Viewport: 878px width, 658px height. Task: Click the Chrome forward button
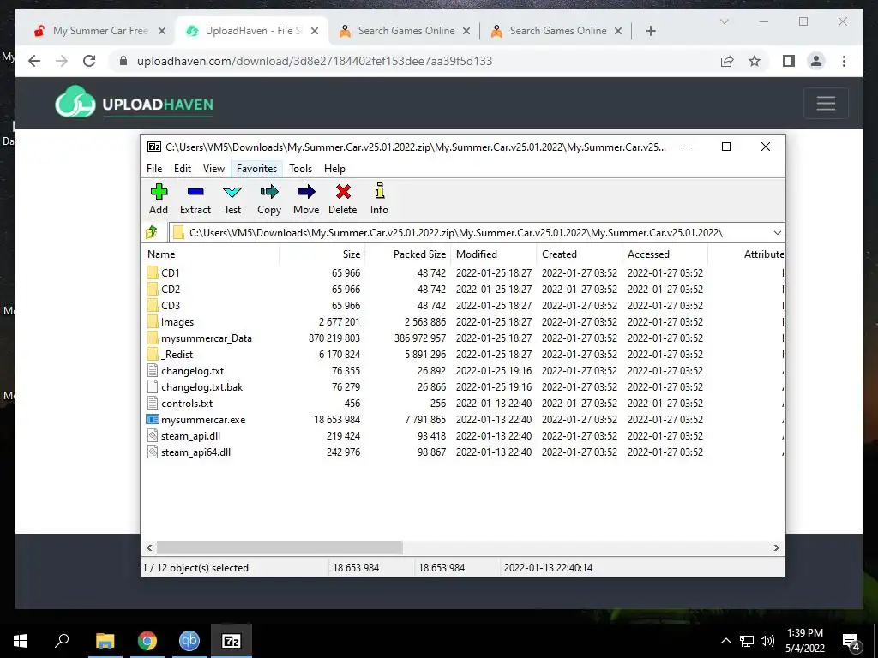click(62, 61)
